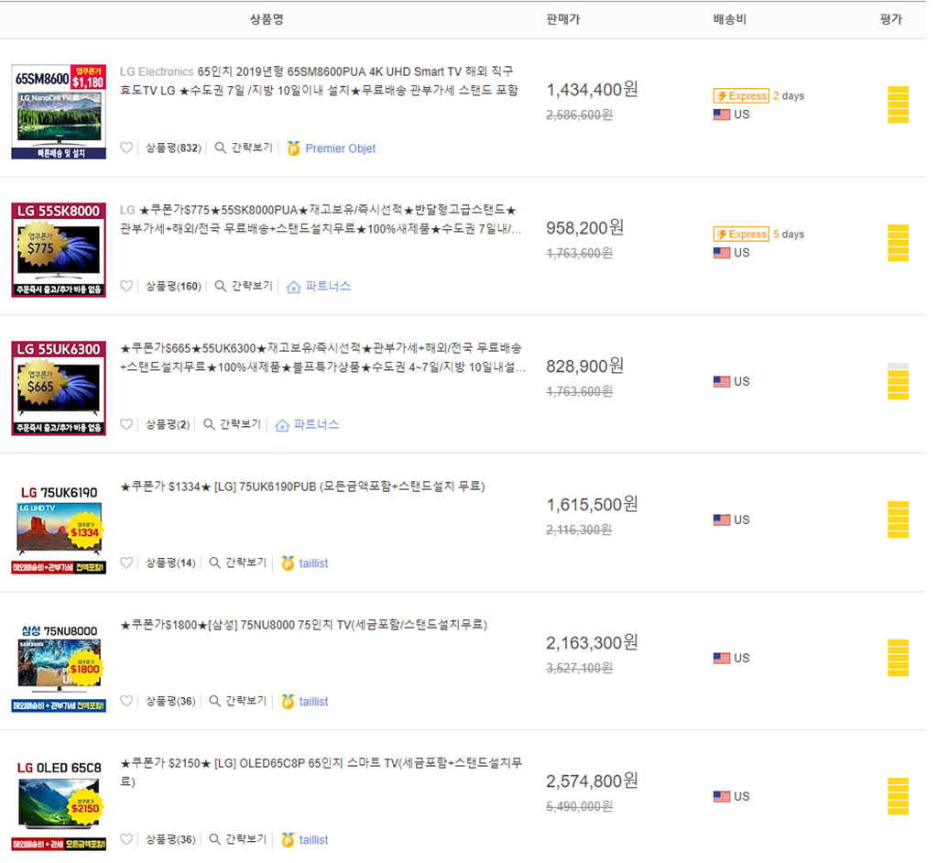Click 상품명 column header

tap(267, 19)
